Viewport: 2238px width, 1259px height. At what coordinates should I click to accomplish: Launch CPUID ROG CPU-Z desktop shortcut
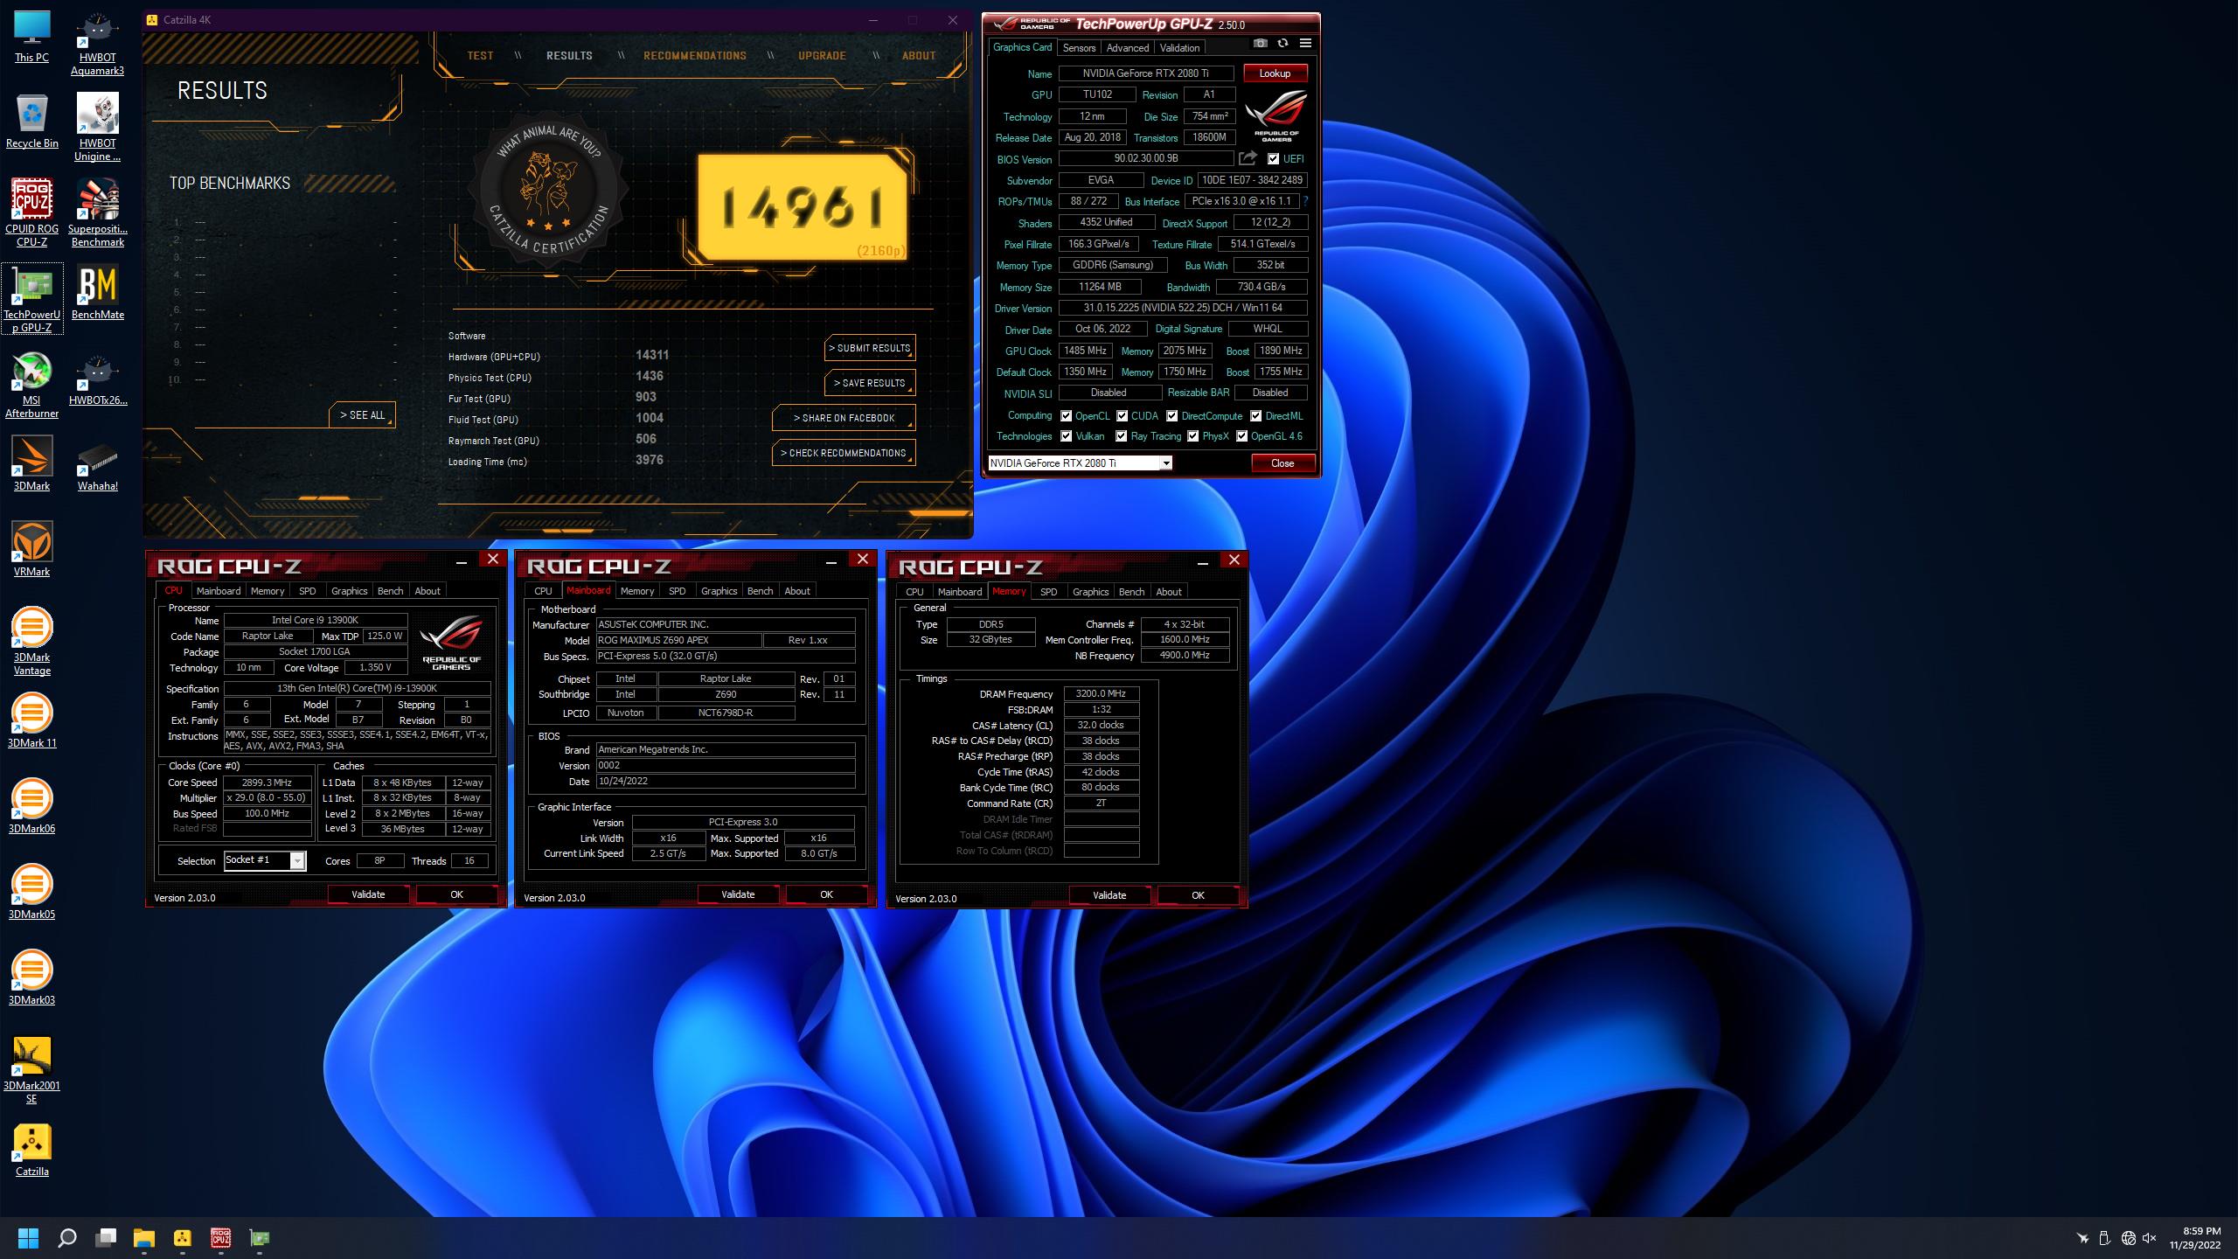point(32,214)
